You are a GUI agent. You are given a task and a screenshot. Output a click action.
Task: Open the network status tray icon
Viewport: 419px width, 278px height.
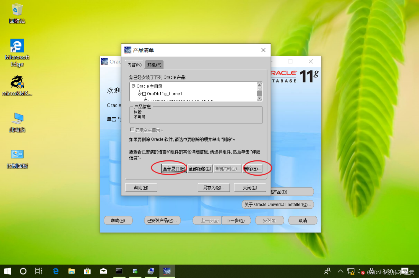click(x=351, y=271)
